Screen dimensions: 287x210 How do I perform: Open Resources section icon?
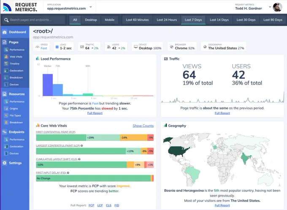coord(5,94)
